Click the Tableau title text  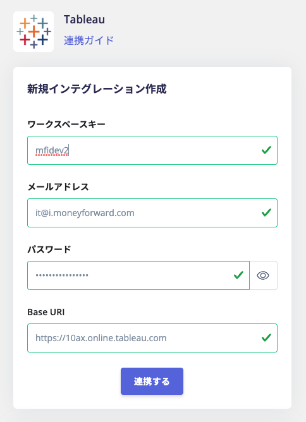[x=84, y=20]
